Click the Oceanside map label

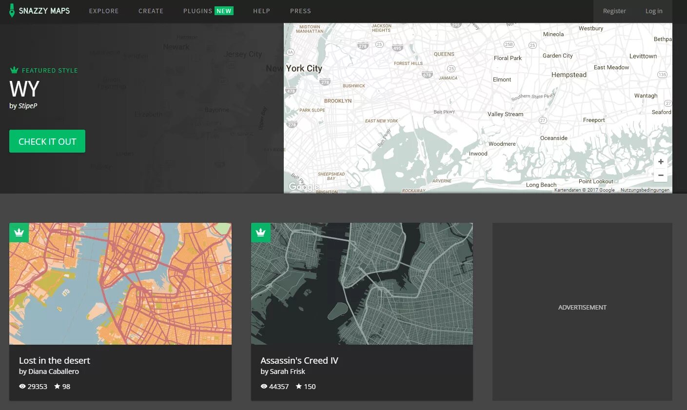coord(554,138)
